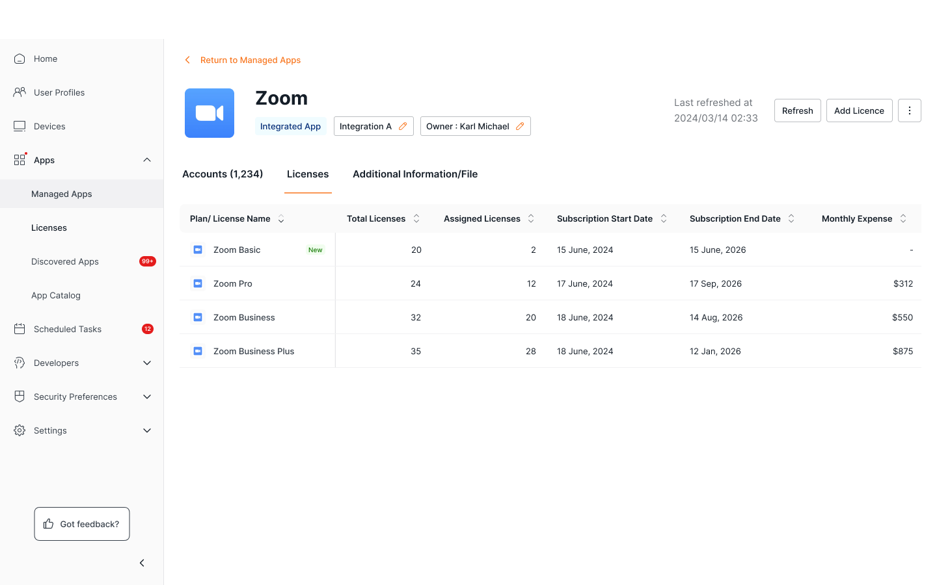Click the Owner : Karl Michael tag

(x=476, y=126)
